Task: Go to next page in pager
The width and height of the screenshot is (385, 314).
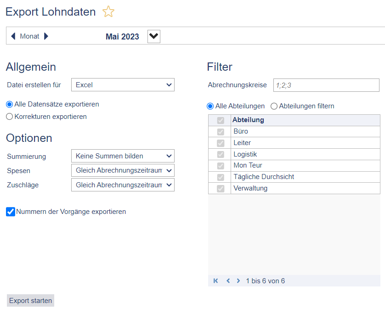Action: click(238, 281)
